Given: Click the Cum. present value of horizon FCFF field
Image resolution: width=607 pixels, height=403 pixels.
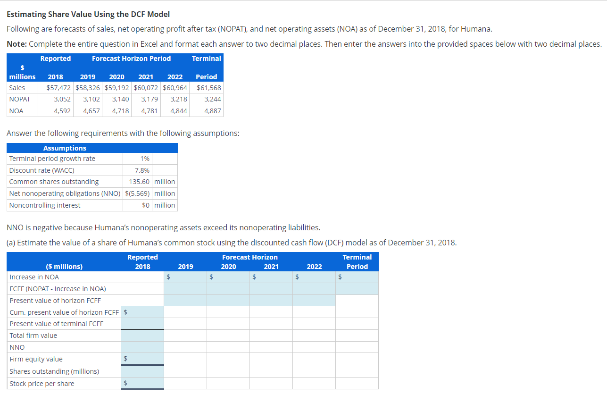Looking at the screenshot, I should coord(142,312).
